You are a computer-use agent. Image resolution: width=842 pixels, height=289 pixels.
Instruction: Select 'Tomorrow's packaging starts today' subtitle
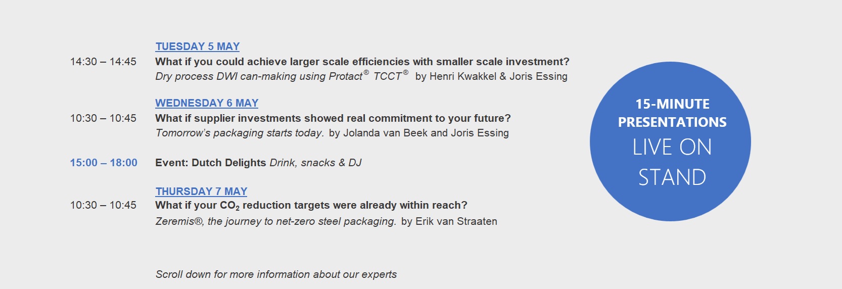(239, 133)
